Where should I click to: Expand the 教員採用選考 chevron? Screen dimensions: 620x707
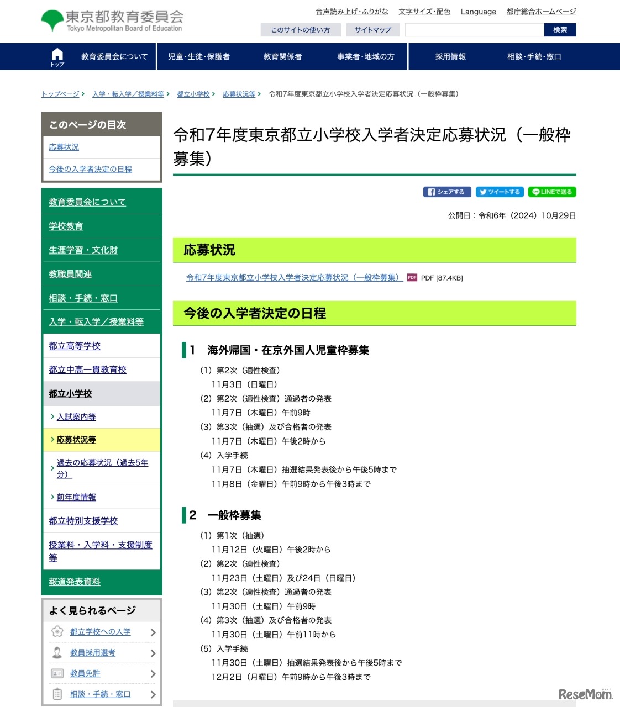[153, 653]
